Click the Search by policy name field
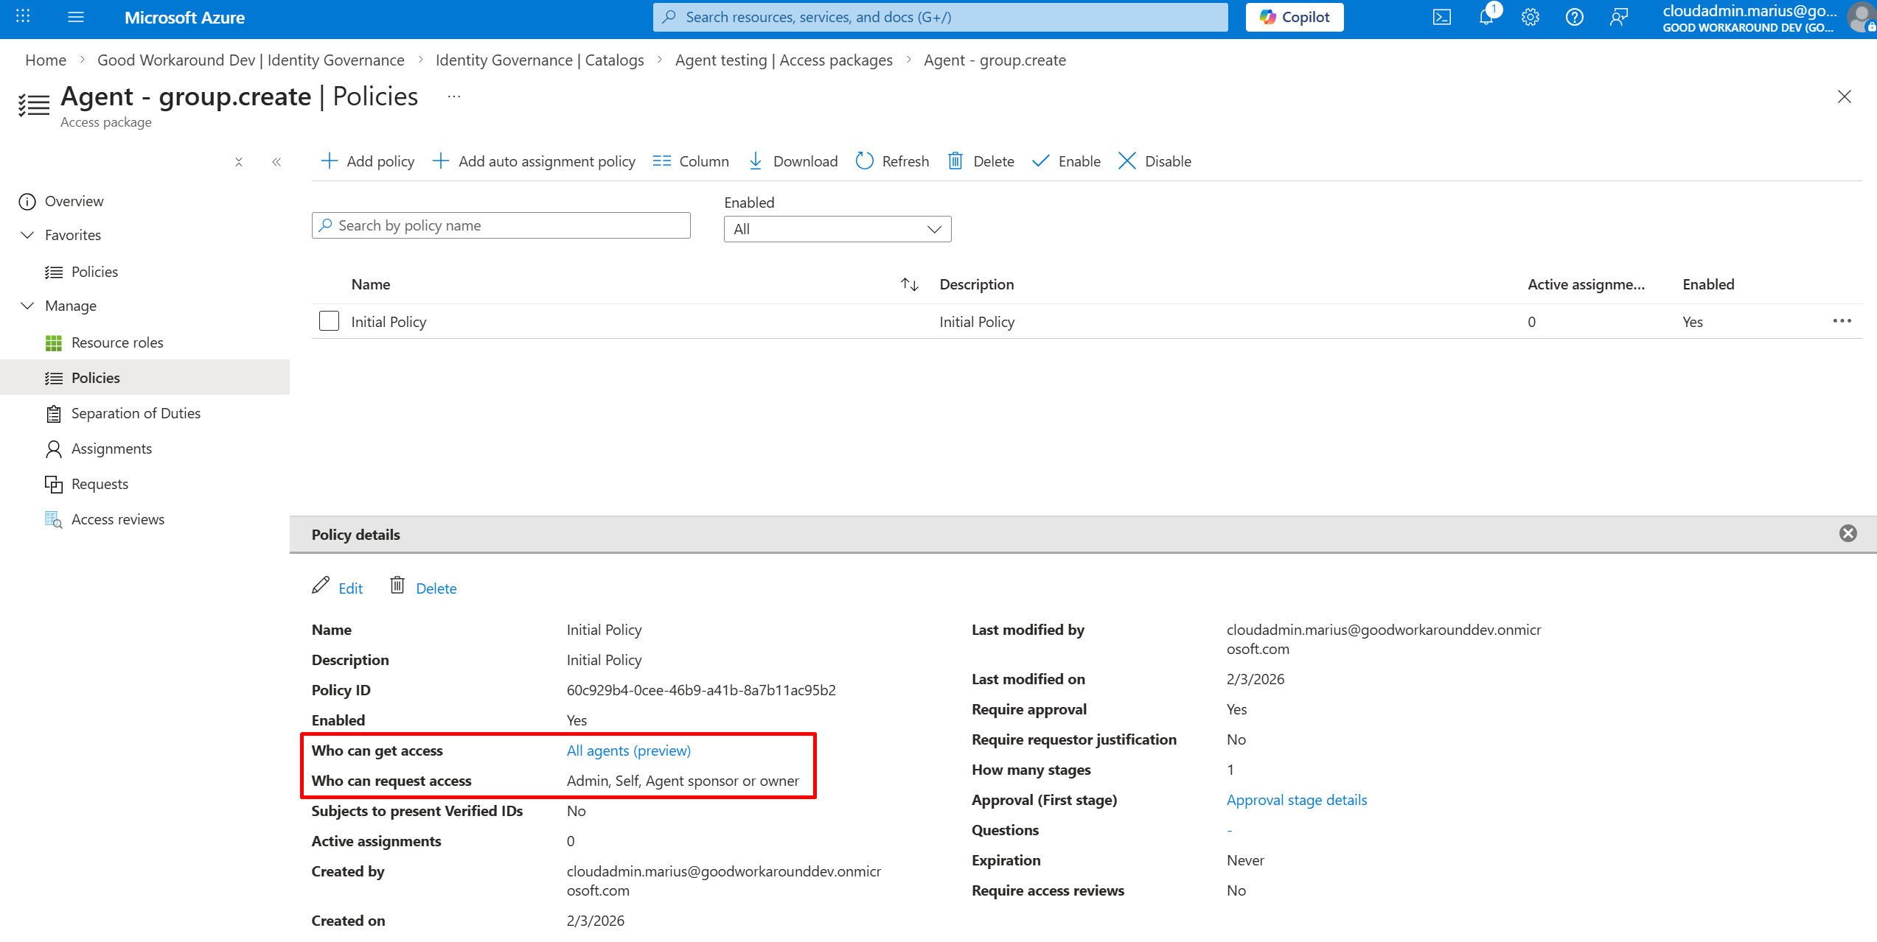The width and height of the screenshot is (1877, 942). click(501, 225)
